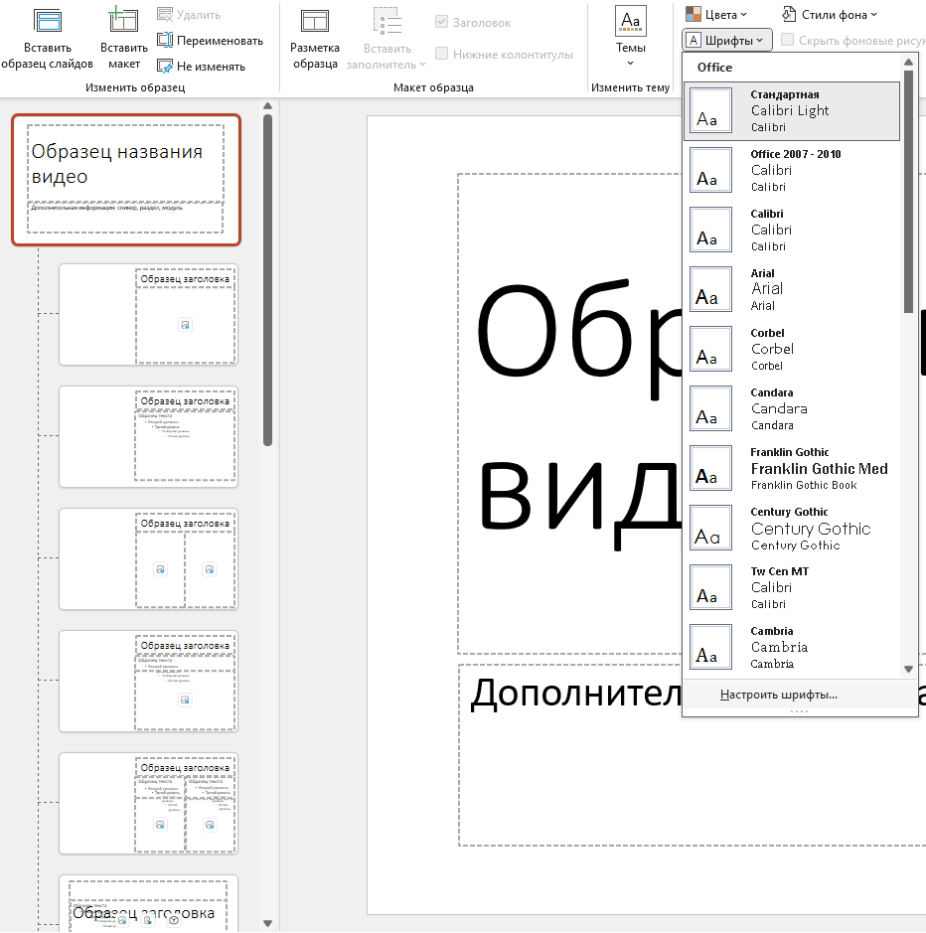Click the Preserve (Не изменять) icon
The image size is (926, 933).
[x=166, y=66]
